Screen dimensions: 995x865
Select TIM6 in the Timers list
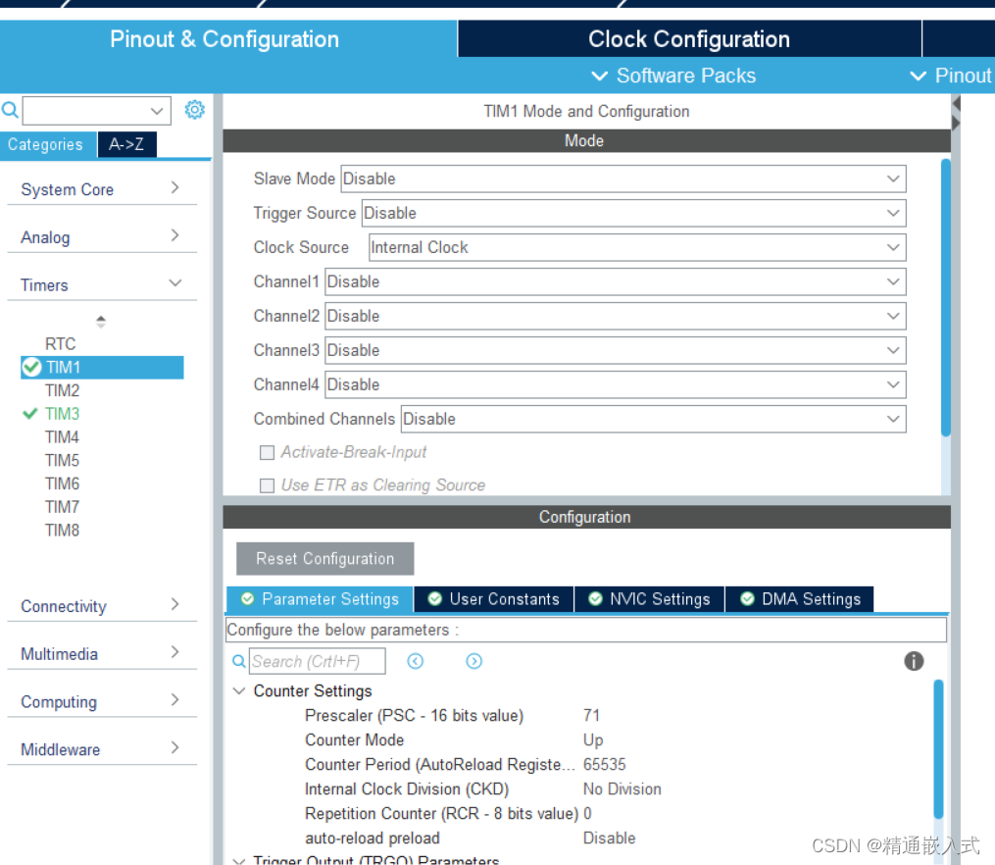(x=62, y=483)
